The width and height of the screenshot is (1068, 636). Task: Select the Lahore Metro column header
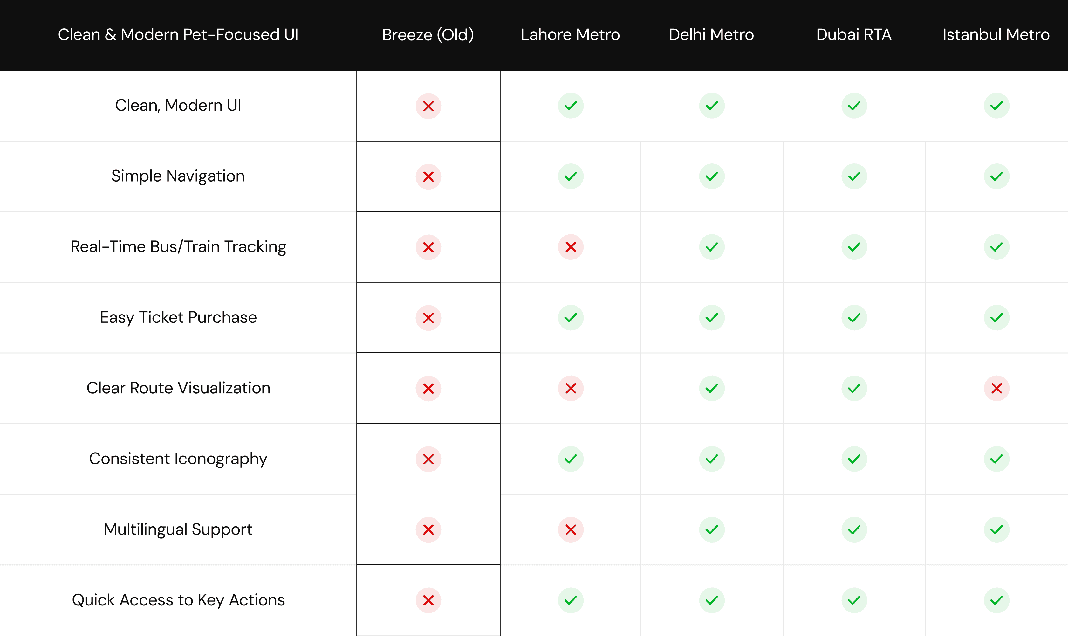click(570, 35)
